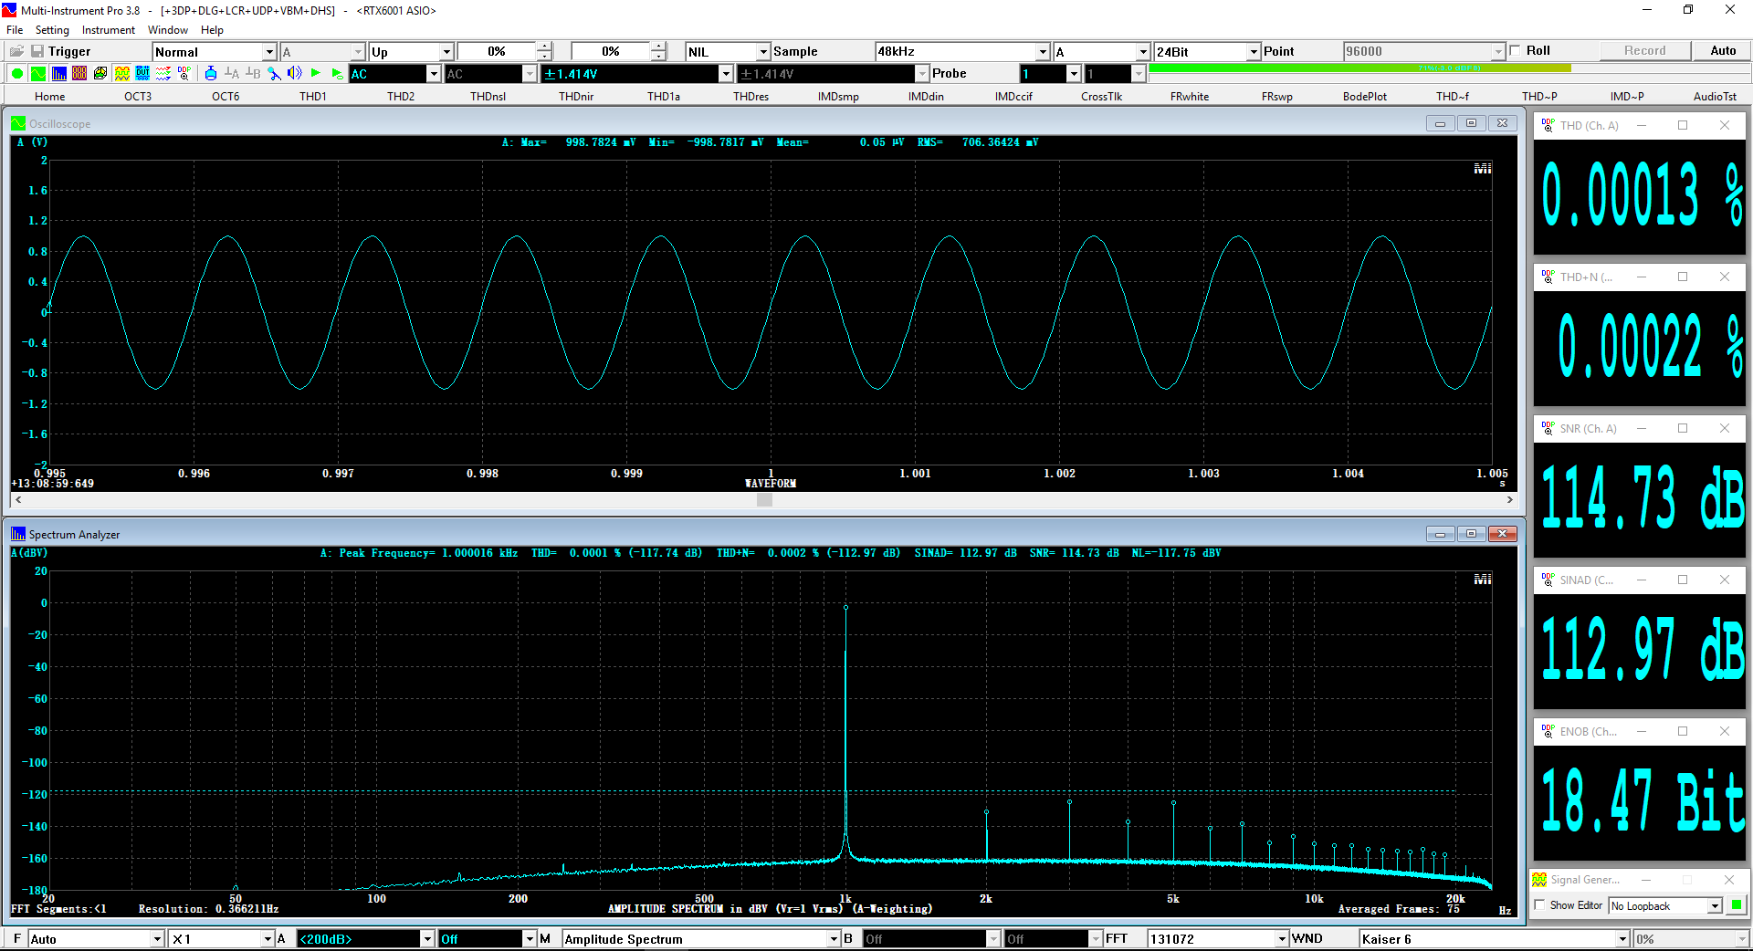
Task: Open the <200dB> range dropdown
Action: point(366,938)
